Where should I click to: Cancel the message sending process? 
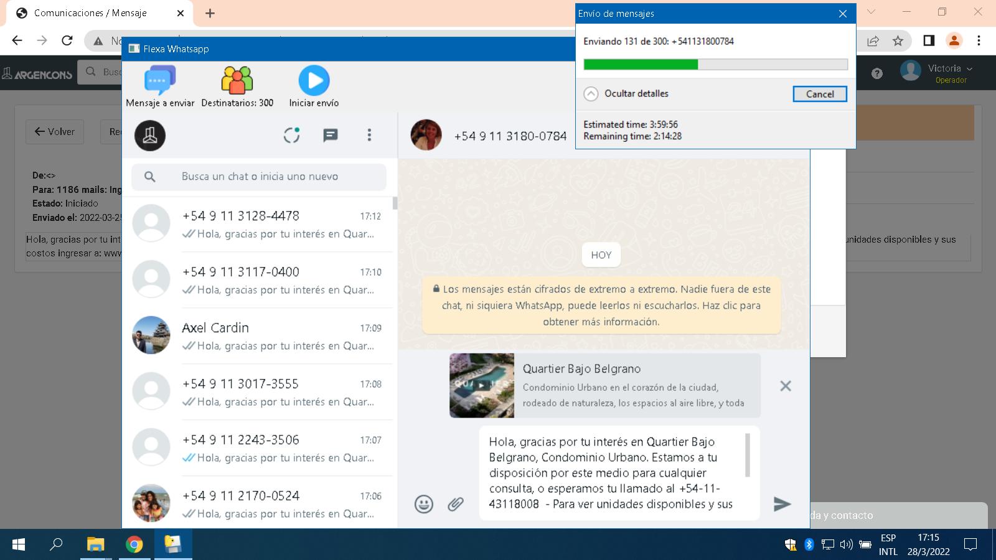pyautogui.click(x=820, y=94)
